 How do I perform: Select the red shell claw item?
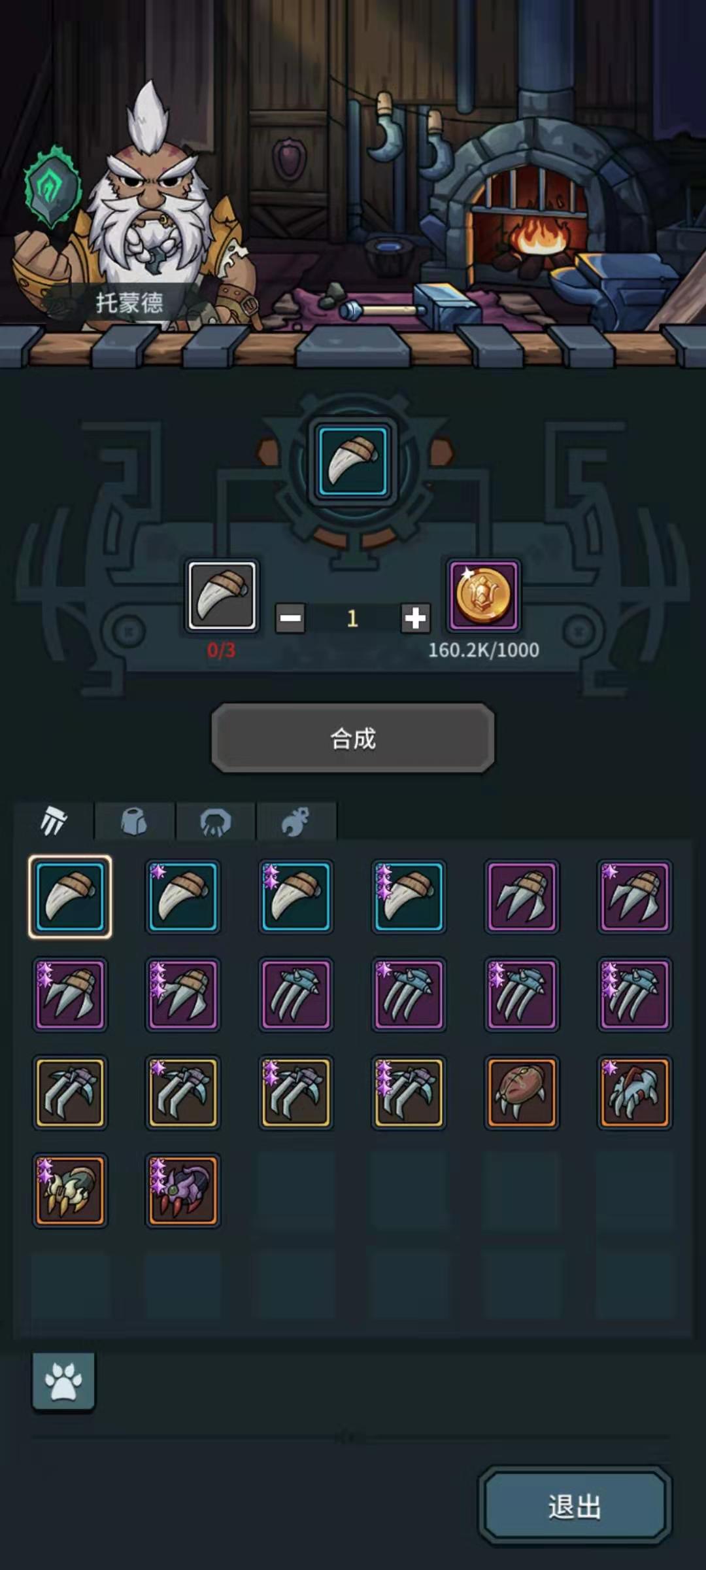point(521,1092)
